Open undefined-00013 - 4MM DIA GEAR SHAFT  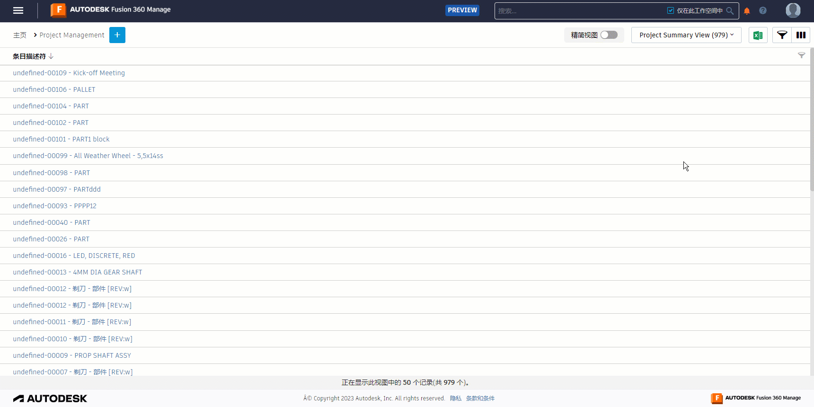coord(78,272)
